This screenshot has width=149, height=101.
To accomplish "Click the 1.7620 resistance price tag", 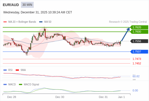I will (x=139, y=27).
